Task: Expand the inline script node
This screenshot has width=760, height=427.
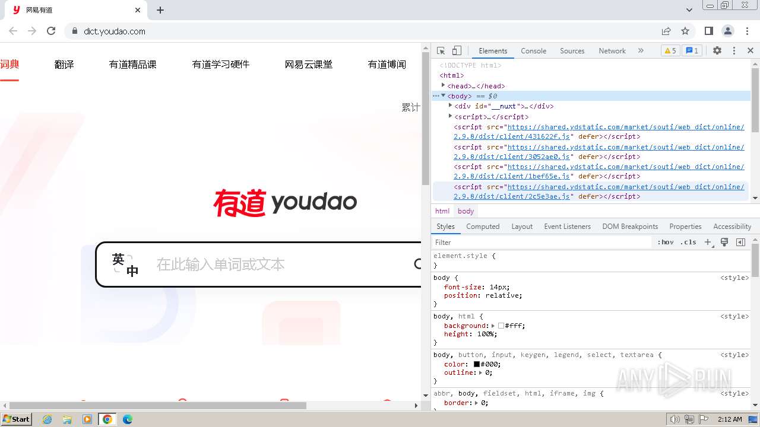Action: (x=451, y=116)
